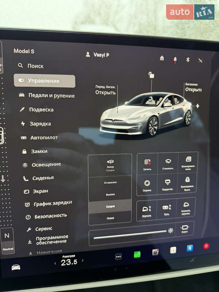Screen dimensions: 219x292
Task: Tap the Model S car image
Action: (146, 114)
